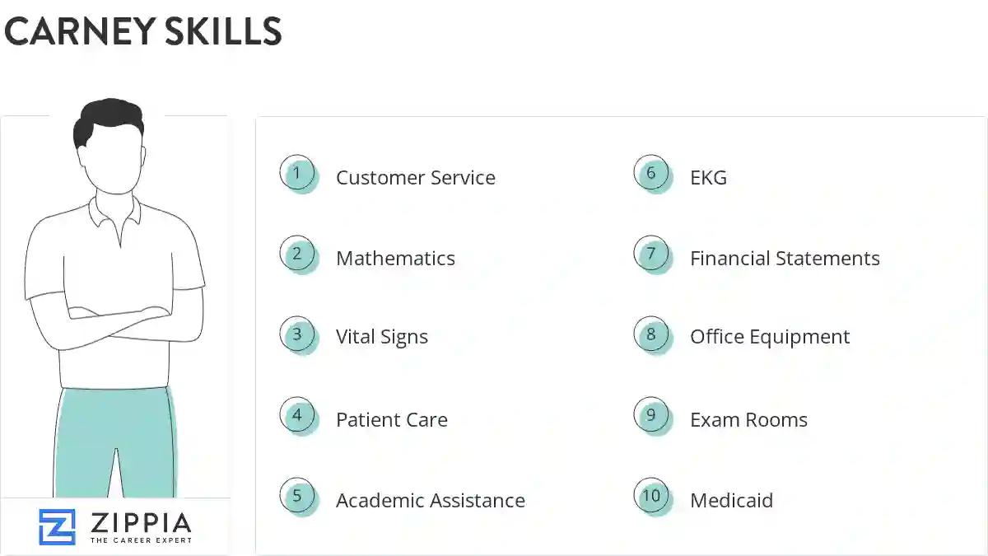Click the Academic Assistance skill label
988x556 pixels.
click(430, 501)
